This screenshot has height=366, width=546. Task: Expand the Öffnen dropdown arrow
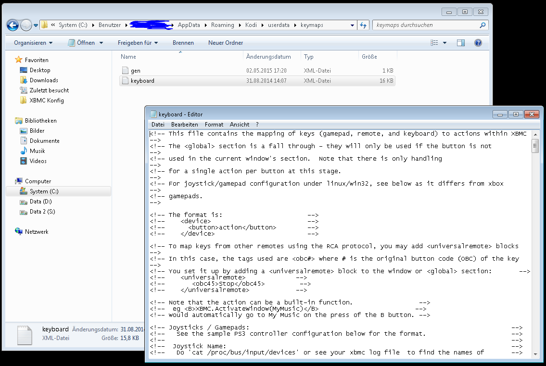pyautogui.click(x=102, y=43)
